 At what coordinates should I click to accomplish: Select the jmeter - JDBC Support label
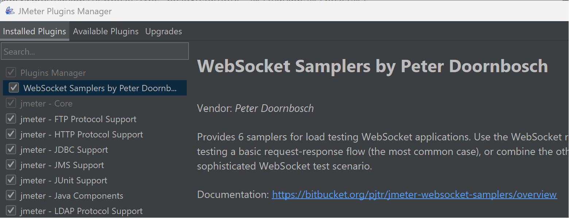tap(64, 150)
